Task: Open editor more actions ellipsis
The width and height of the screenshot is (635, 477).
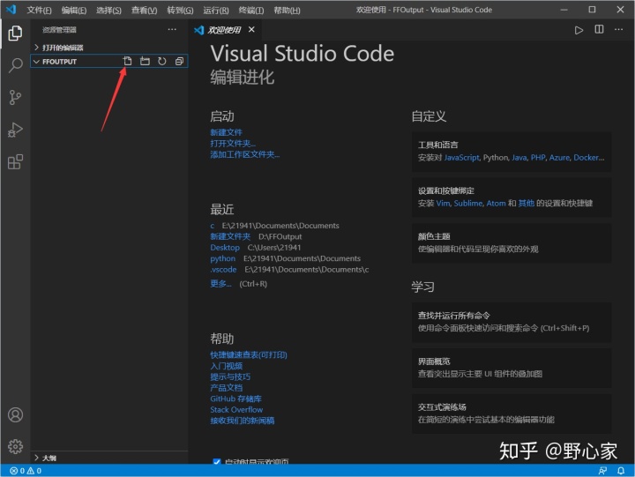Action: pos(619,30)
